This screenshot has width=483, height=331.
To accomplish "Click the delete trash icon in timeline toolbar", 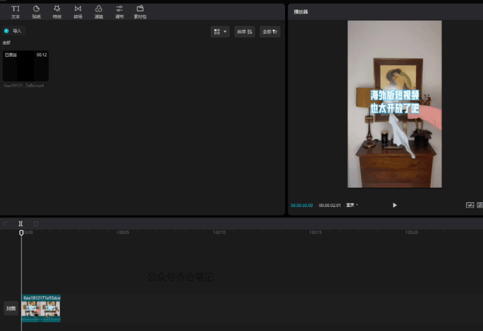I will click(36, 224).
